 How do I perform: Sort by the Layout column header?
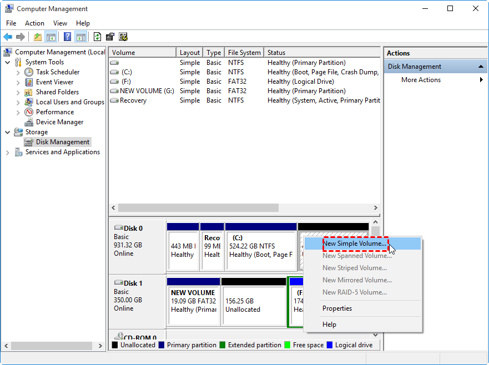190,52
